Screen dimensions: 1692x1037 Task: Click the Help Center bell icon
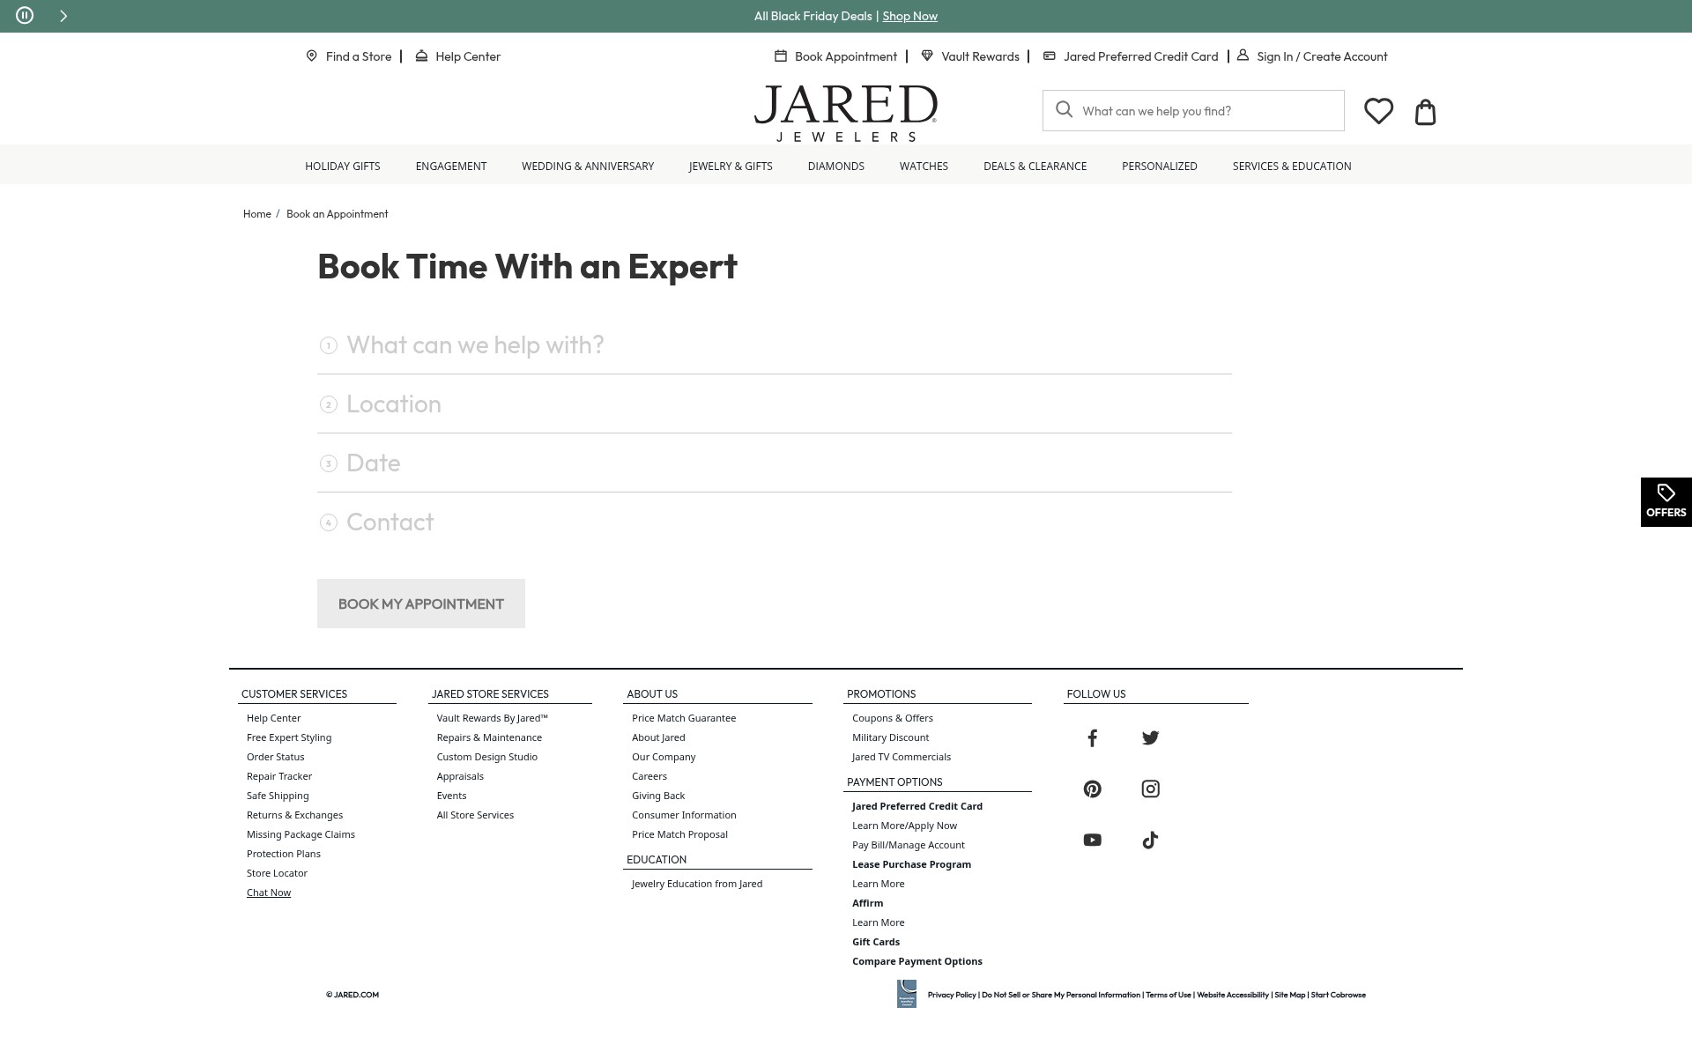421,56
